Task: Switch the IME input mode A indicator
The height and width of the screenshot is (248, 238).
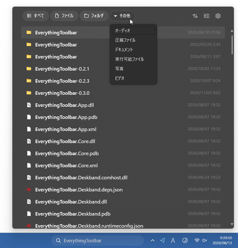Action: pos(173,240)
